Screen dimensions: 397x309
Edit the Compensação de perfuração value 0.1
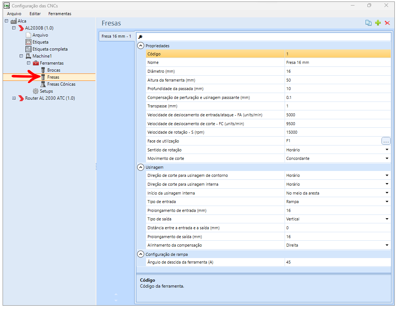tap(337, 97)
